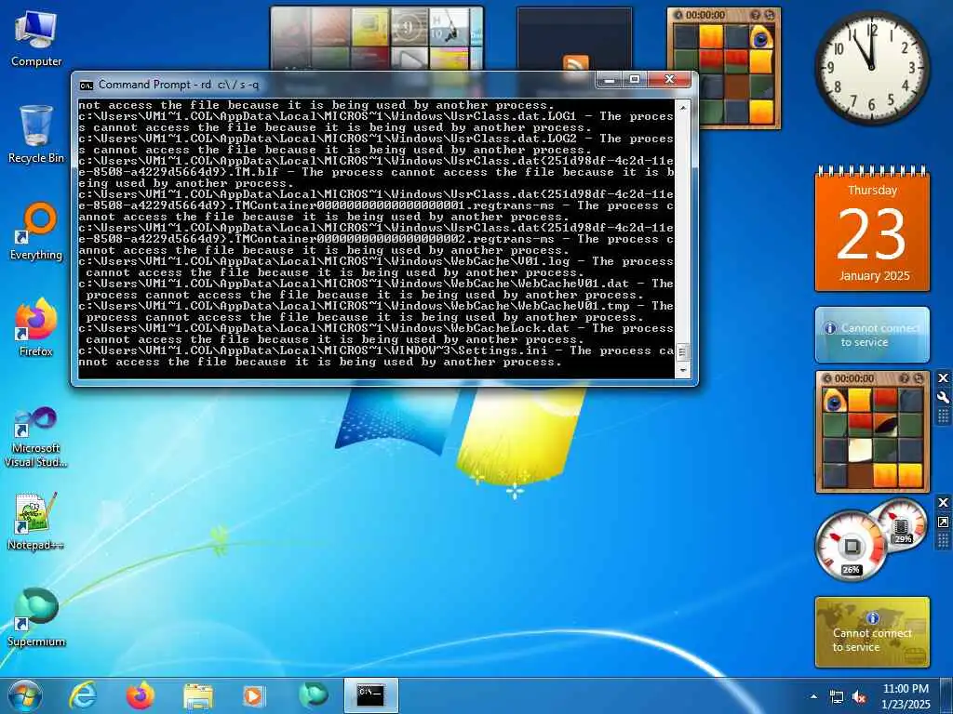
Task: Minimize the Command Prompt window
Action: (610, 80)
